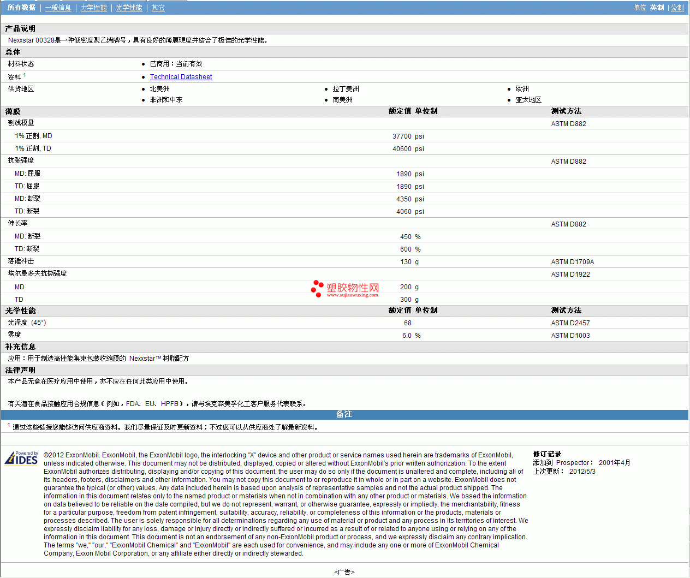690x578 pixels.
Task: Click the 欧洲 region entry
Action: (522, 89)
